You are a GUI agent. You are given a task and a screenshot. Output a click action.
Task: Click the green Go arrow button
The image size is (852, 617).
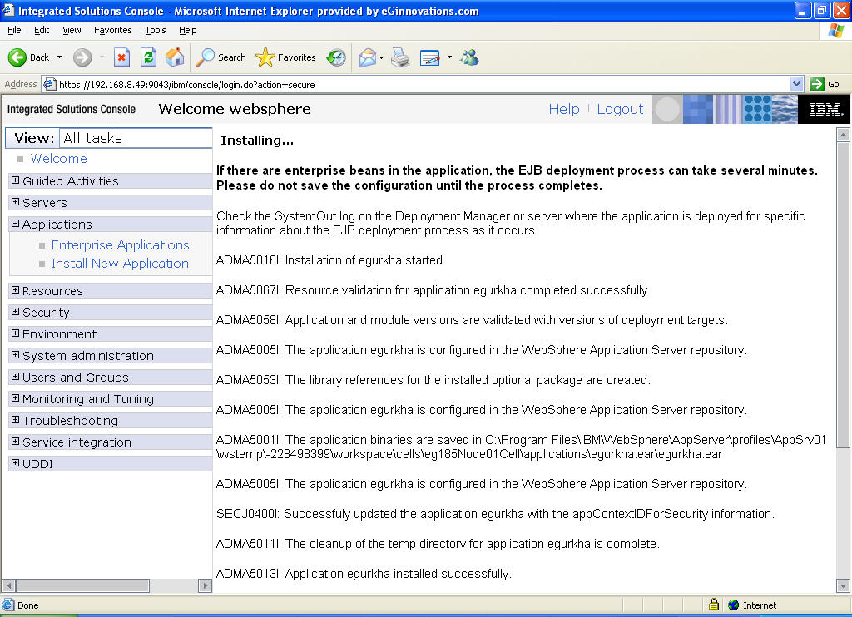point(817,84)
